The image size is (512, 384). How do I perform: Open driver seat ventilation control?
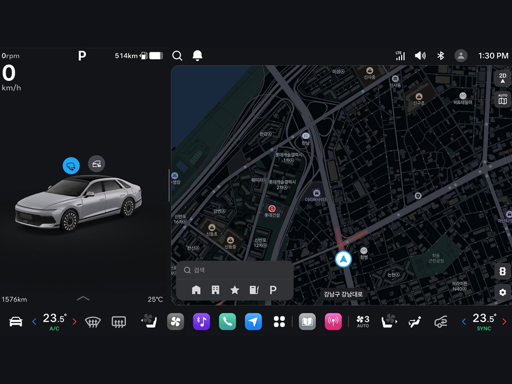click(x=149, y=321)
